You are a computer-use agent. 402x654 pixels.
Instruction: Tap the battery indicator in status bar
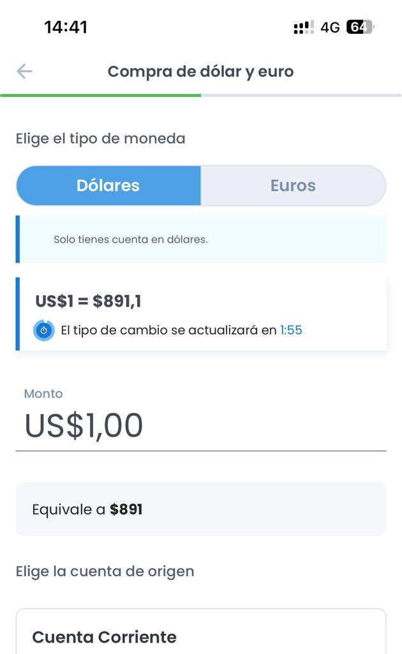pyautogui.click(x=359, y=27)
